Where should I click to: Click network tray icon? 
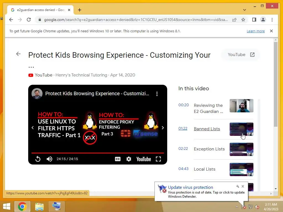[x=250, y=207]
